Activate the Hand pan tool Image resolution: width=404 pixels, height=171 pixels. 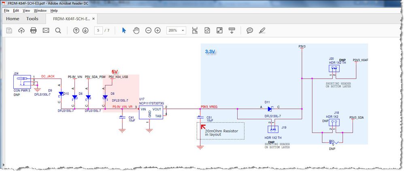coord(136,31)
